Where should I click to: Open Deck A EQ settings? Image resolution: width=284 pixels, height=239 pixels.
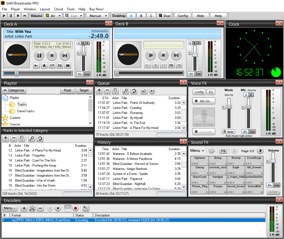[60, 65]
